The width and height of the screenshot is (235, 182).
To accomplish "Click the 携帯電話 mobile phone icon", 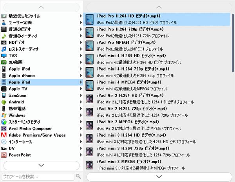I will click(4, 108).
